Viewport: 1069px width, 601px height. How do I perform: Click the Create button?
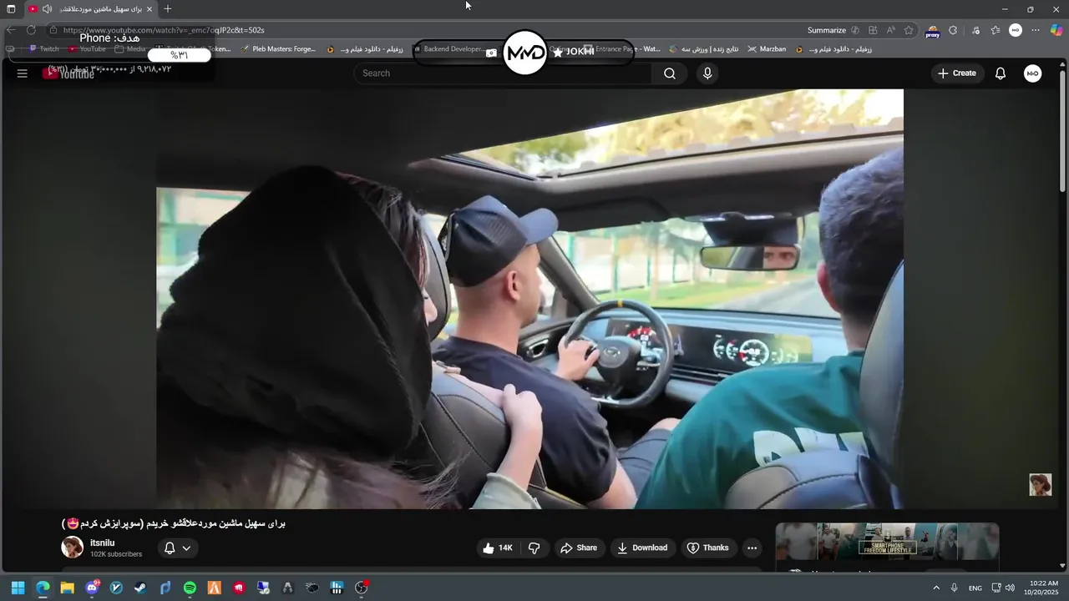[956, 73]
